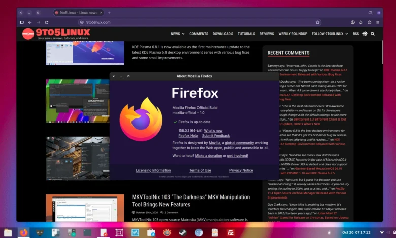Open the COMMENTS menu item

pos(199,34)
